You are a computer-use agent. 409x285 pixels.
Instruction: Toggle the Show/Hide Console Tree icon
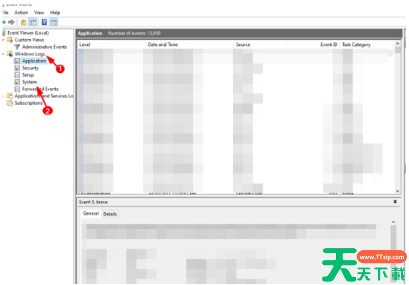[x=33, y=23]
